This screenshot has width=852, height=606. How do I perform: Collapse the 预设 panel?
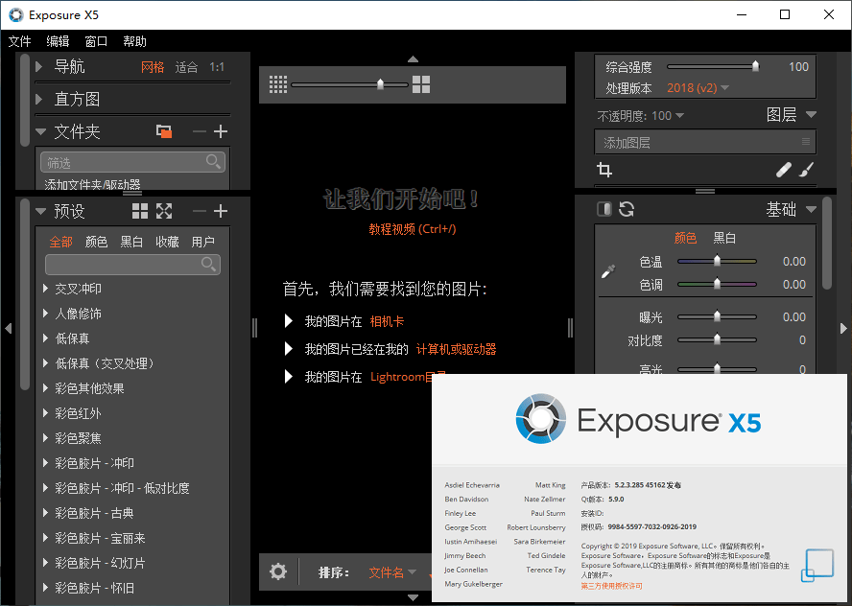[x=40, y=211]
